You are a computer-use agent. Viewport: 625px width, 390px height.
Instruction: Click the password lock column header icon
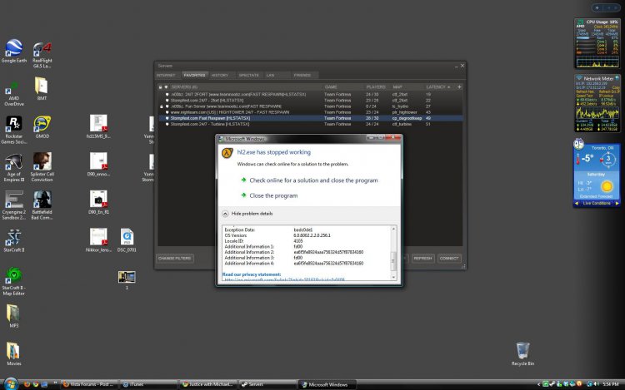click(160, 87)
